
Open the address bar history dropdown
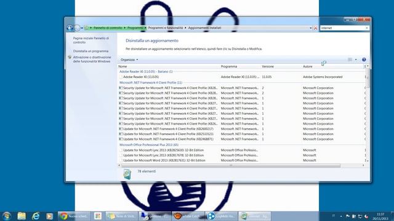[x=311, y=28]
